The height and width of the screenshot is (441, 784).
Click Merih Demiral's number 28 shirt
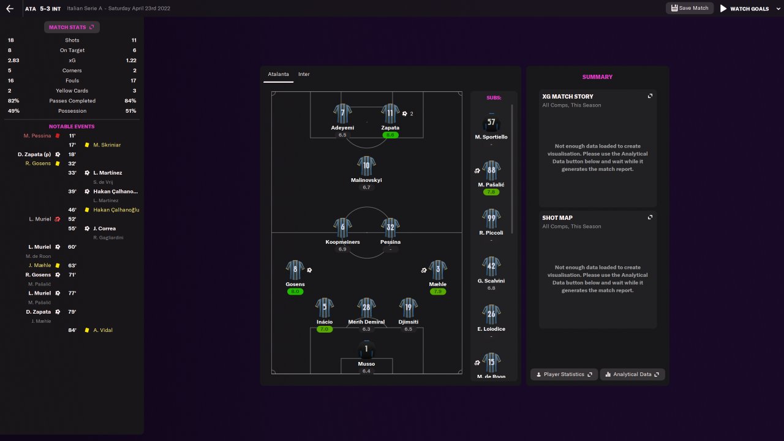coord(366,307)
